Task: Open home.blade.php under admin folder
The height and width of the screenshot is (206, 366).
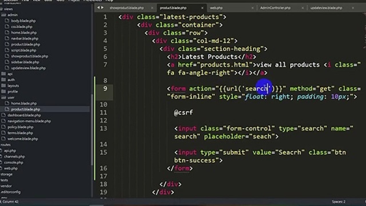Action: [24, 33]
